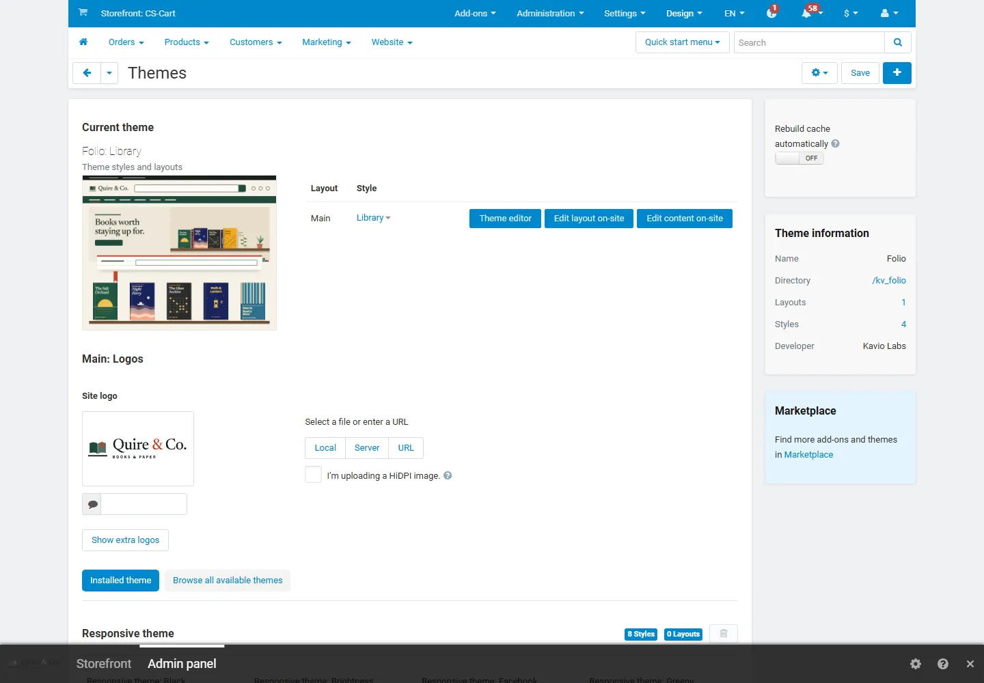The height and width of the screenshot is (683, 984).
Task: Click Edit layout on-site button
Action: point(589,219)
